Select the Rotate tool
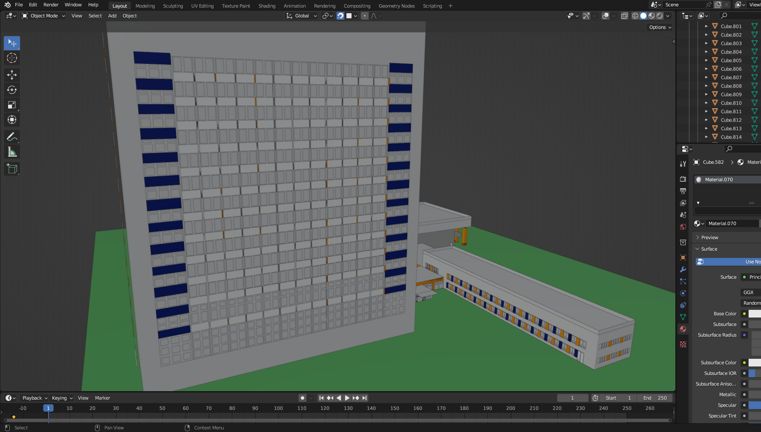 click(x=12, y=90)
